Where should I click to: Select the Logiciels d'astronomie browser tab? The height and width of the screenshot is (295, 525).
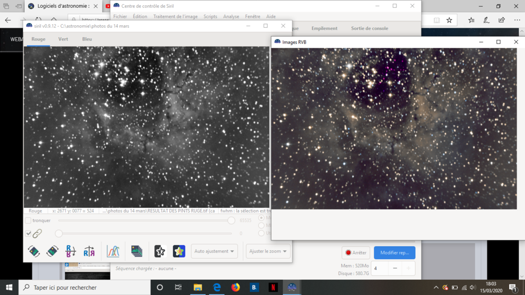[x=64, y=6]
